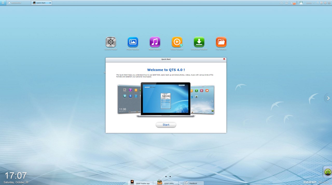Click the laptop preview image in Quick Start
The width and height of the screenshot is (332, 185).
click(166, 100)
